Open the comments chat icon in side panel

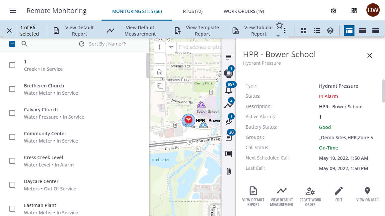coord(229,154)
